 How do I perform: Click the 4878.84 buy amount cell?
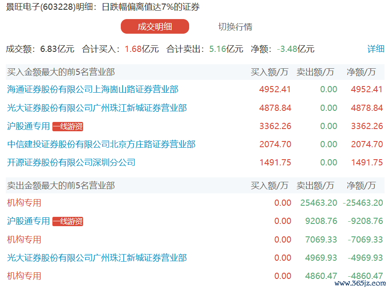point(275,108)
